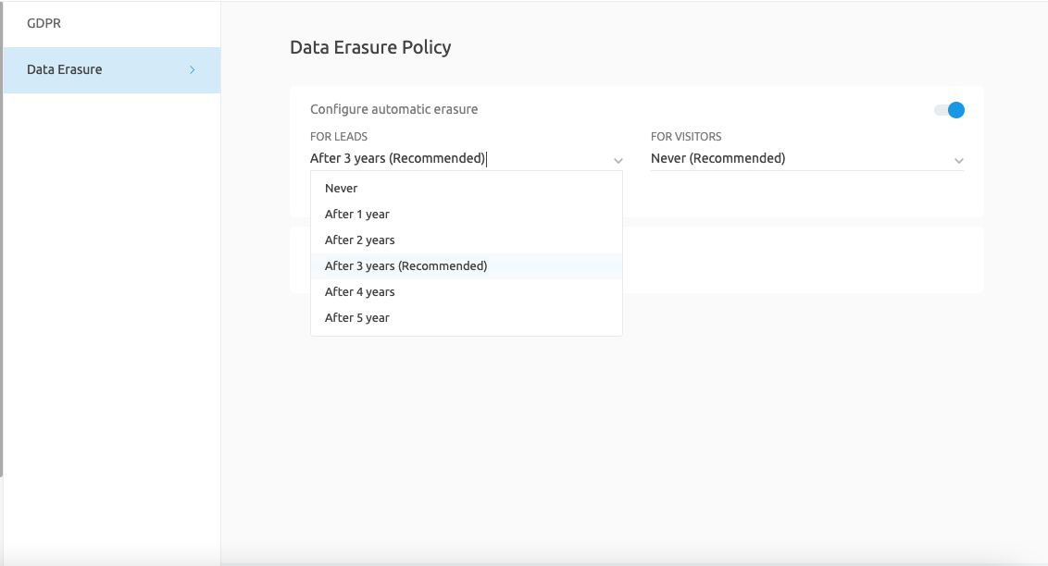Select the 'After 5 year' option
This screenshot has height=566, width=1048.
pos(357,317)
